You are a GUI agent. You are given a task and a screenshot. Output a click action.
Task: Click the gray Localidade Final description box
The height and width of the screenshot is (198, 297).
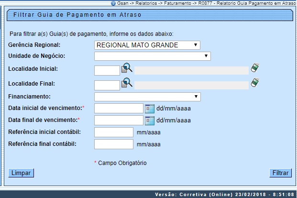[191, 85]
